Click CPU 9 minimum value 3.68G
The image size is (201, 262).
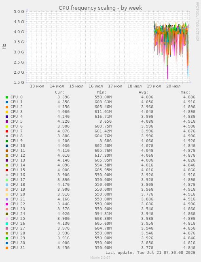coord(105,141)
